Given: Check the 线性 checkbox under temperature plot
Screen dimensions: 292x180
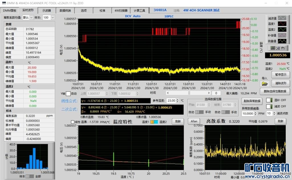Looking at the screenshot, I should [73, 122].
